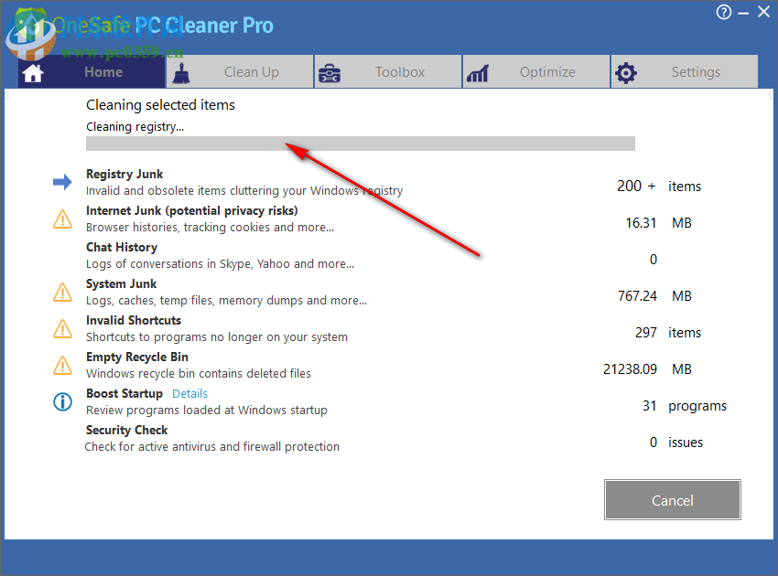Click the warning icon for Invalid Shortcuts
The height and width of the screenshot is (576, 778).
click(61, 328)
